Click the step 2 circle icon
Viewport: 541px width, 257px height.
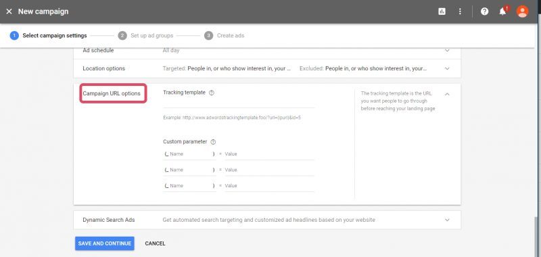click(x=122, y=36)
